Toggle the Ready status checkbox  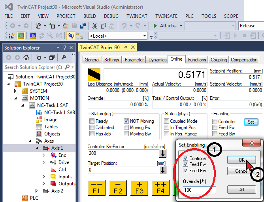[x=92, y=121]
